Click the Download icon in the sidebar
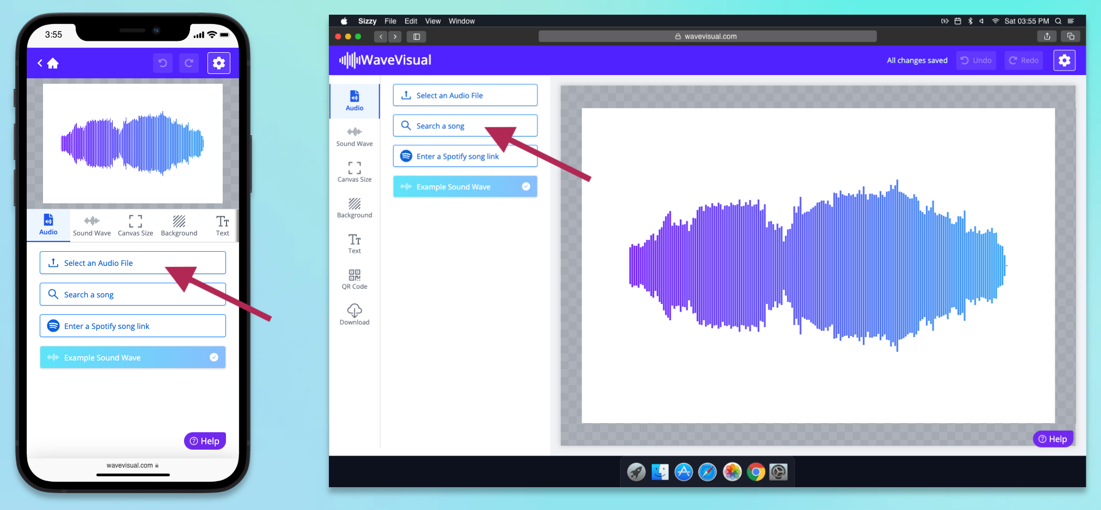Image resolution: width=1101 pixels, height=510 pixels. coord(354,314)
